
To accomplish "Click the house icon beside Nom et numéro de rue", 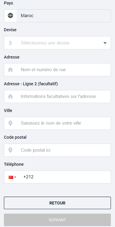I will (x=10, y=70).
